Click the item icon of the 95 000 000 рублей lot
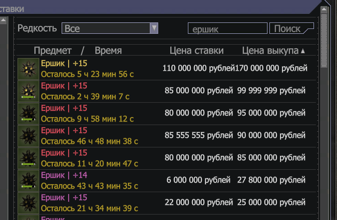This screenshot has width=337, height=220. pos(28,114)
